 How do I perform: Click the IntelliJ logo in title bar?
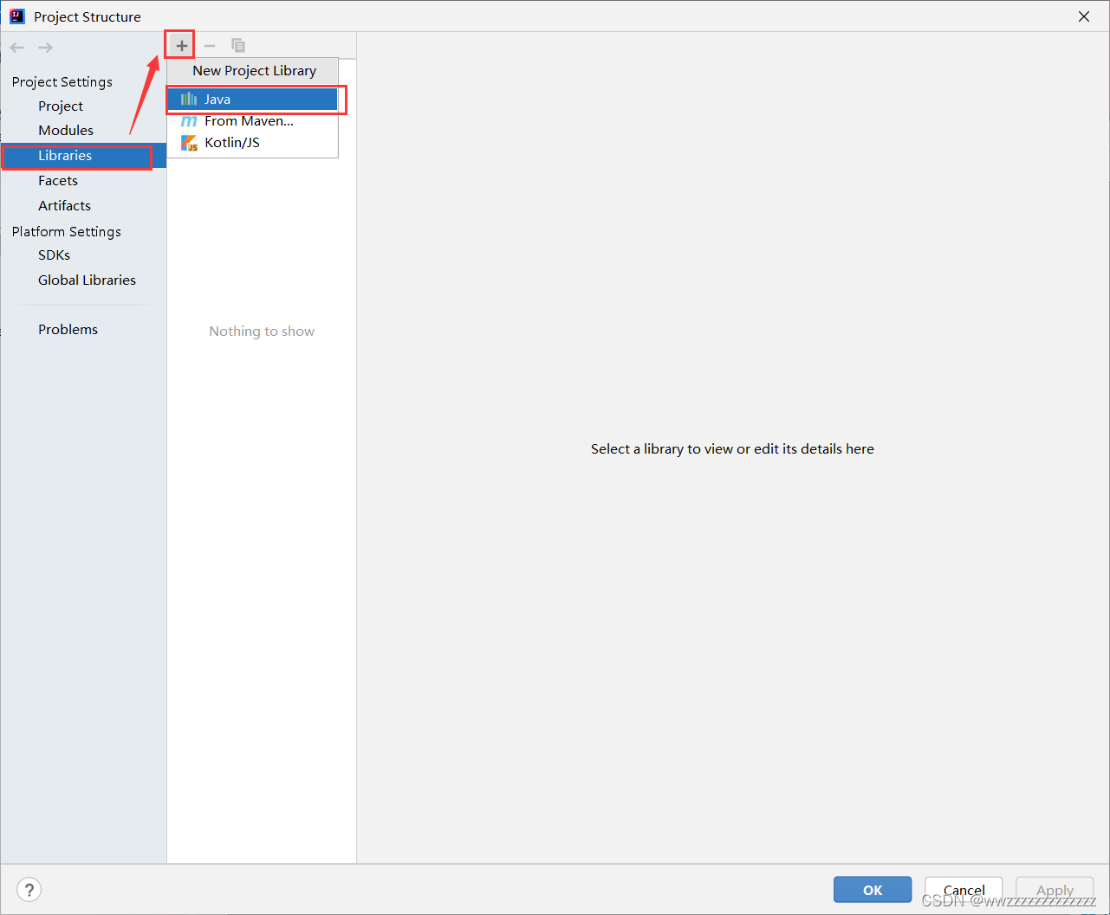click(17, 16)
